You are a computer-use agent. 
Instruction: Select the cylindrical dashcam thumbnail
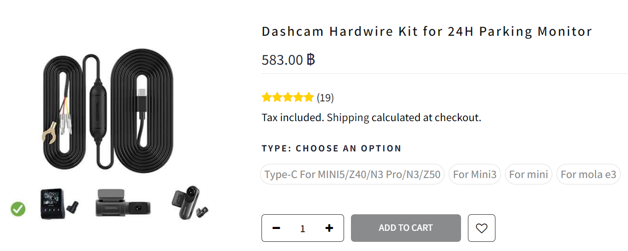point(189,202)
